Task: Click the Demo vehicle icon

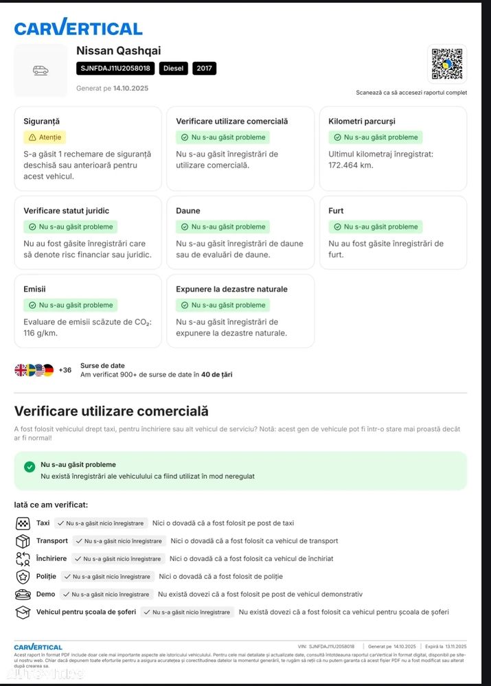Action: [x=23, y=595]
